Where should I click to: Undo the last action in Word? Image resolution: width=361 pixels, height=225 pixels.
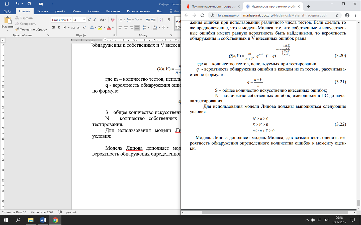click(17, 4)
